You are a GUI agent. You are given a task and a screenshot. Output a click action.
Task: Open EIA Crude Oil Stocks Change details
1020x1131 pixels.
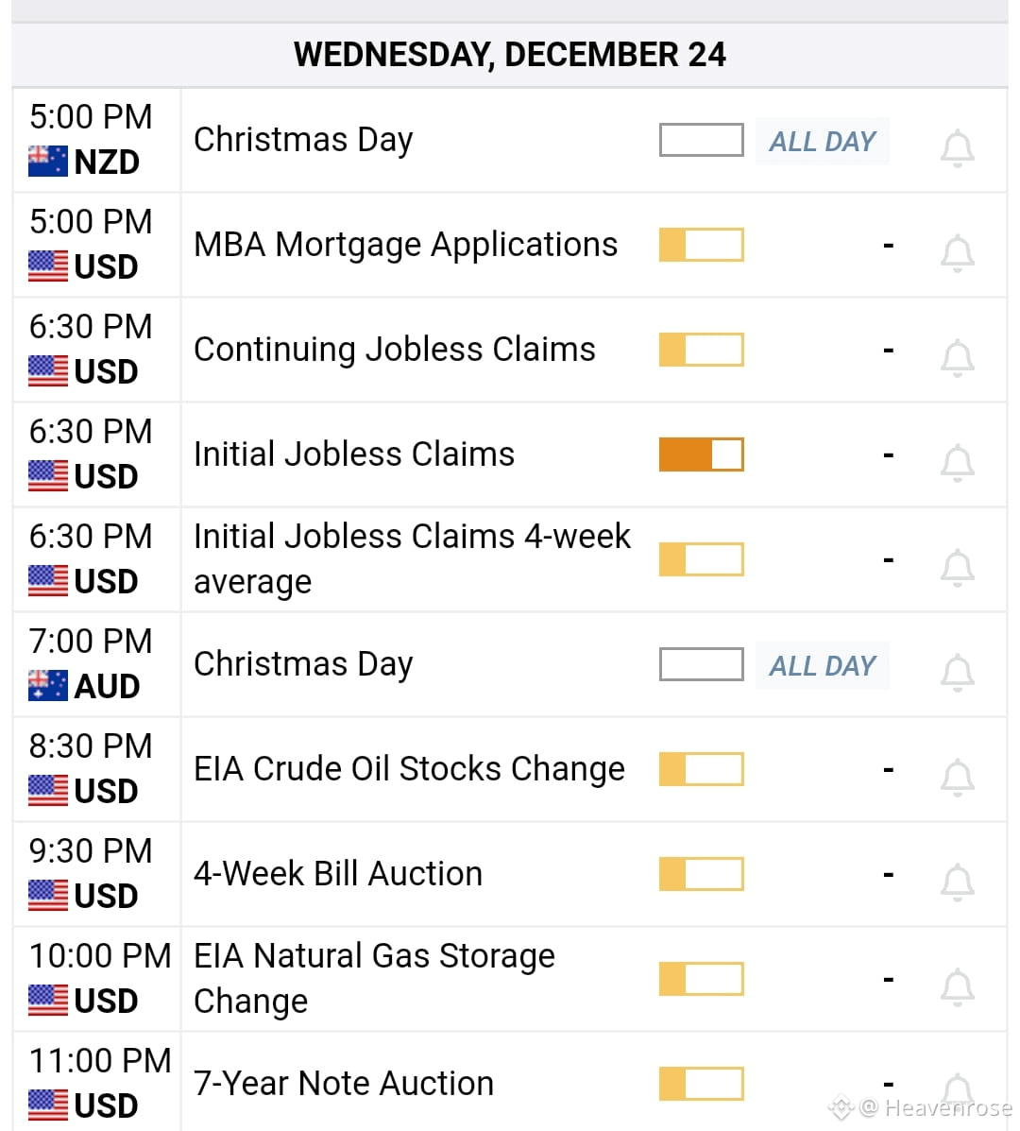[410, 769]
